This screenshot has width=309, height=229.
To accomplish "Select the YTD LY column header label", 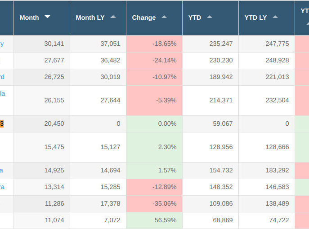I will point(255,18).
